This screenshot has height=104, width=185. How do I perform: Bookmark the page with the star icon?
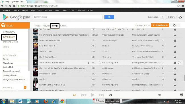[x=178, y=6]
